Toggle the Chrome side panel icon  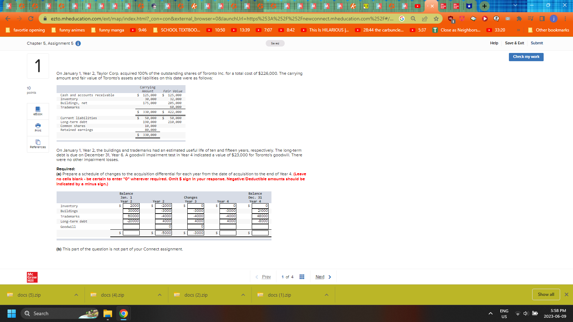[542, 19]
